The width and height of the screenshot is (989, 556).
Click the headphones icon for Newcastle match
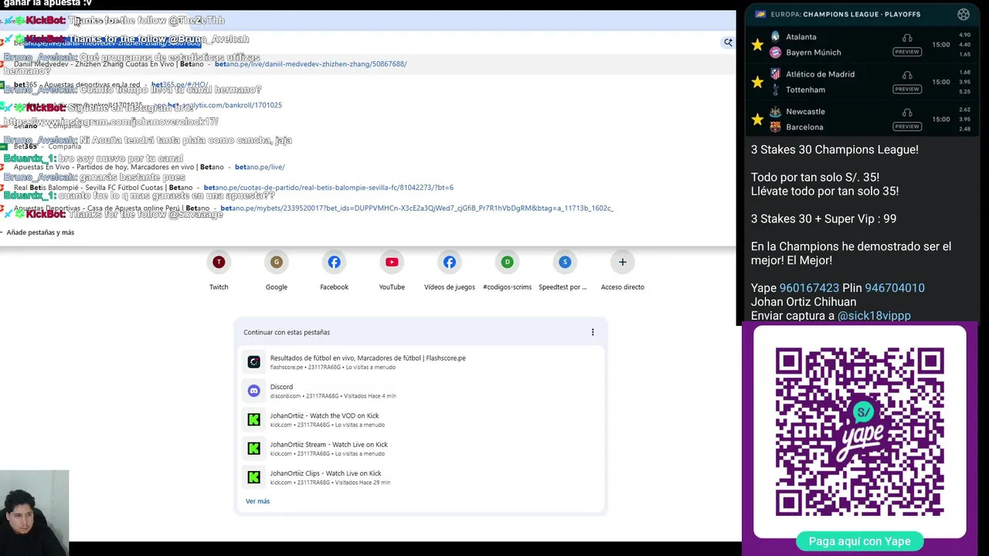tap(907, 112)
